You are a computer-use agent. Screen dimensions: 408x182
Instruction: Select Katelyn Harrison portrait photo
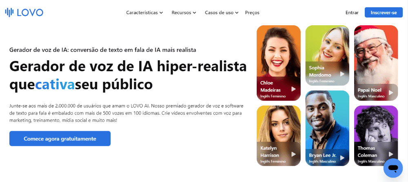pos(278,124)
